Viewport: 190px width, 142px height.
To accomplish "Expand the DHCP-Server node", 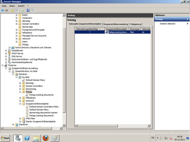I will pyautogui.click(x=6, y=54).
